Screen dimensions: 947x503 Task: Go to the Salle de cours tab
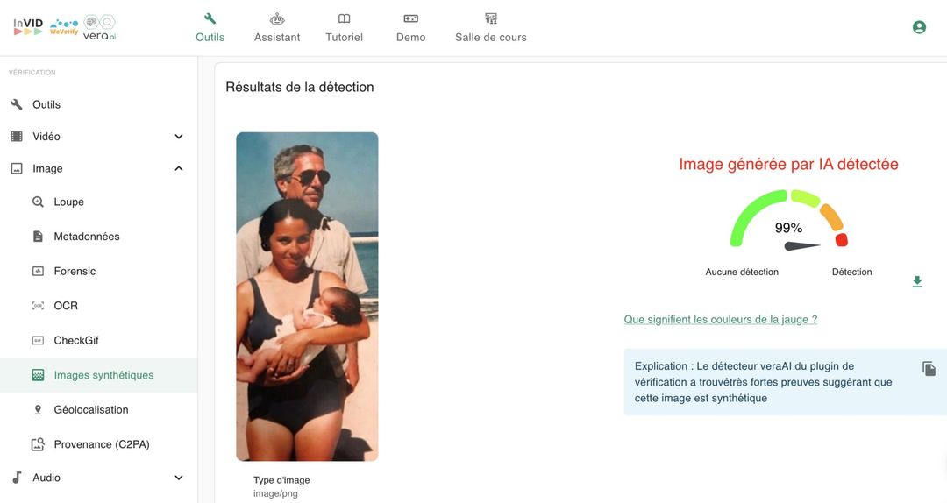(490, 28)
